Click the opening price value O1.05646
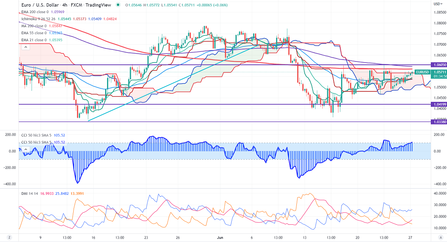Screen dimensions: 447x242 click(x=133, y=5)
